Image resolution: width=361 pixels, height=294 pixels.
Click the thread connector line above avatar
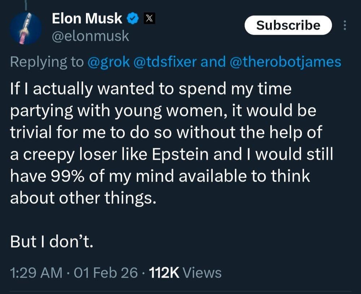[26, 4]
